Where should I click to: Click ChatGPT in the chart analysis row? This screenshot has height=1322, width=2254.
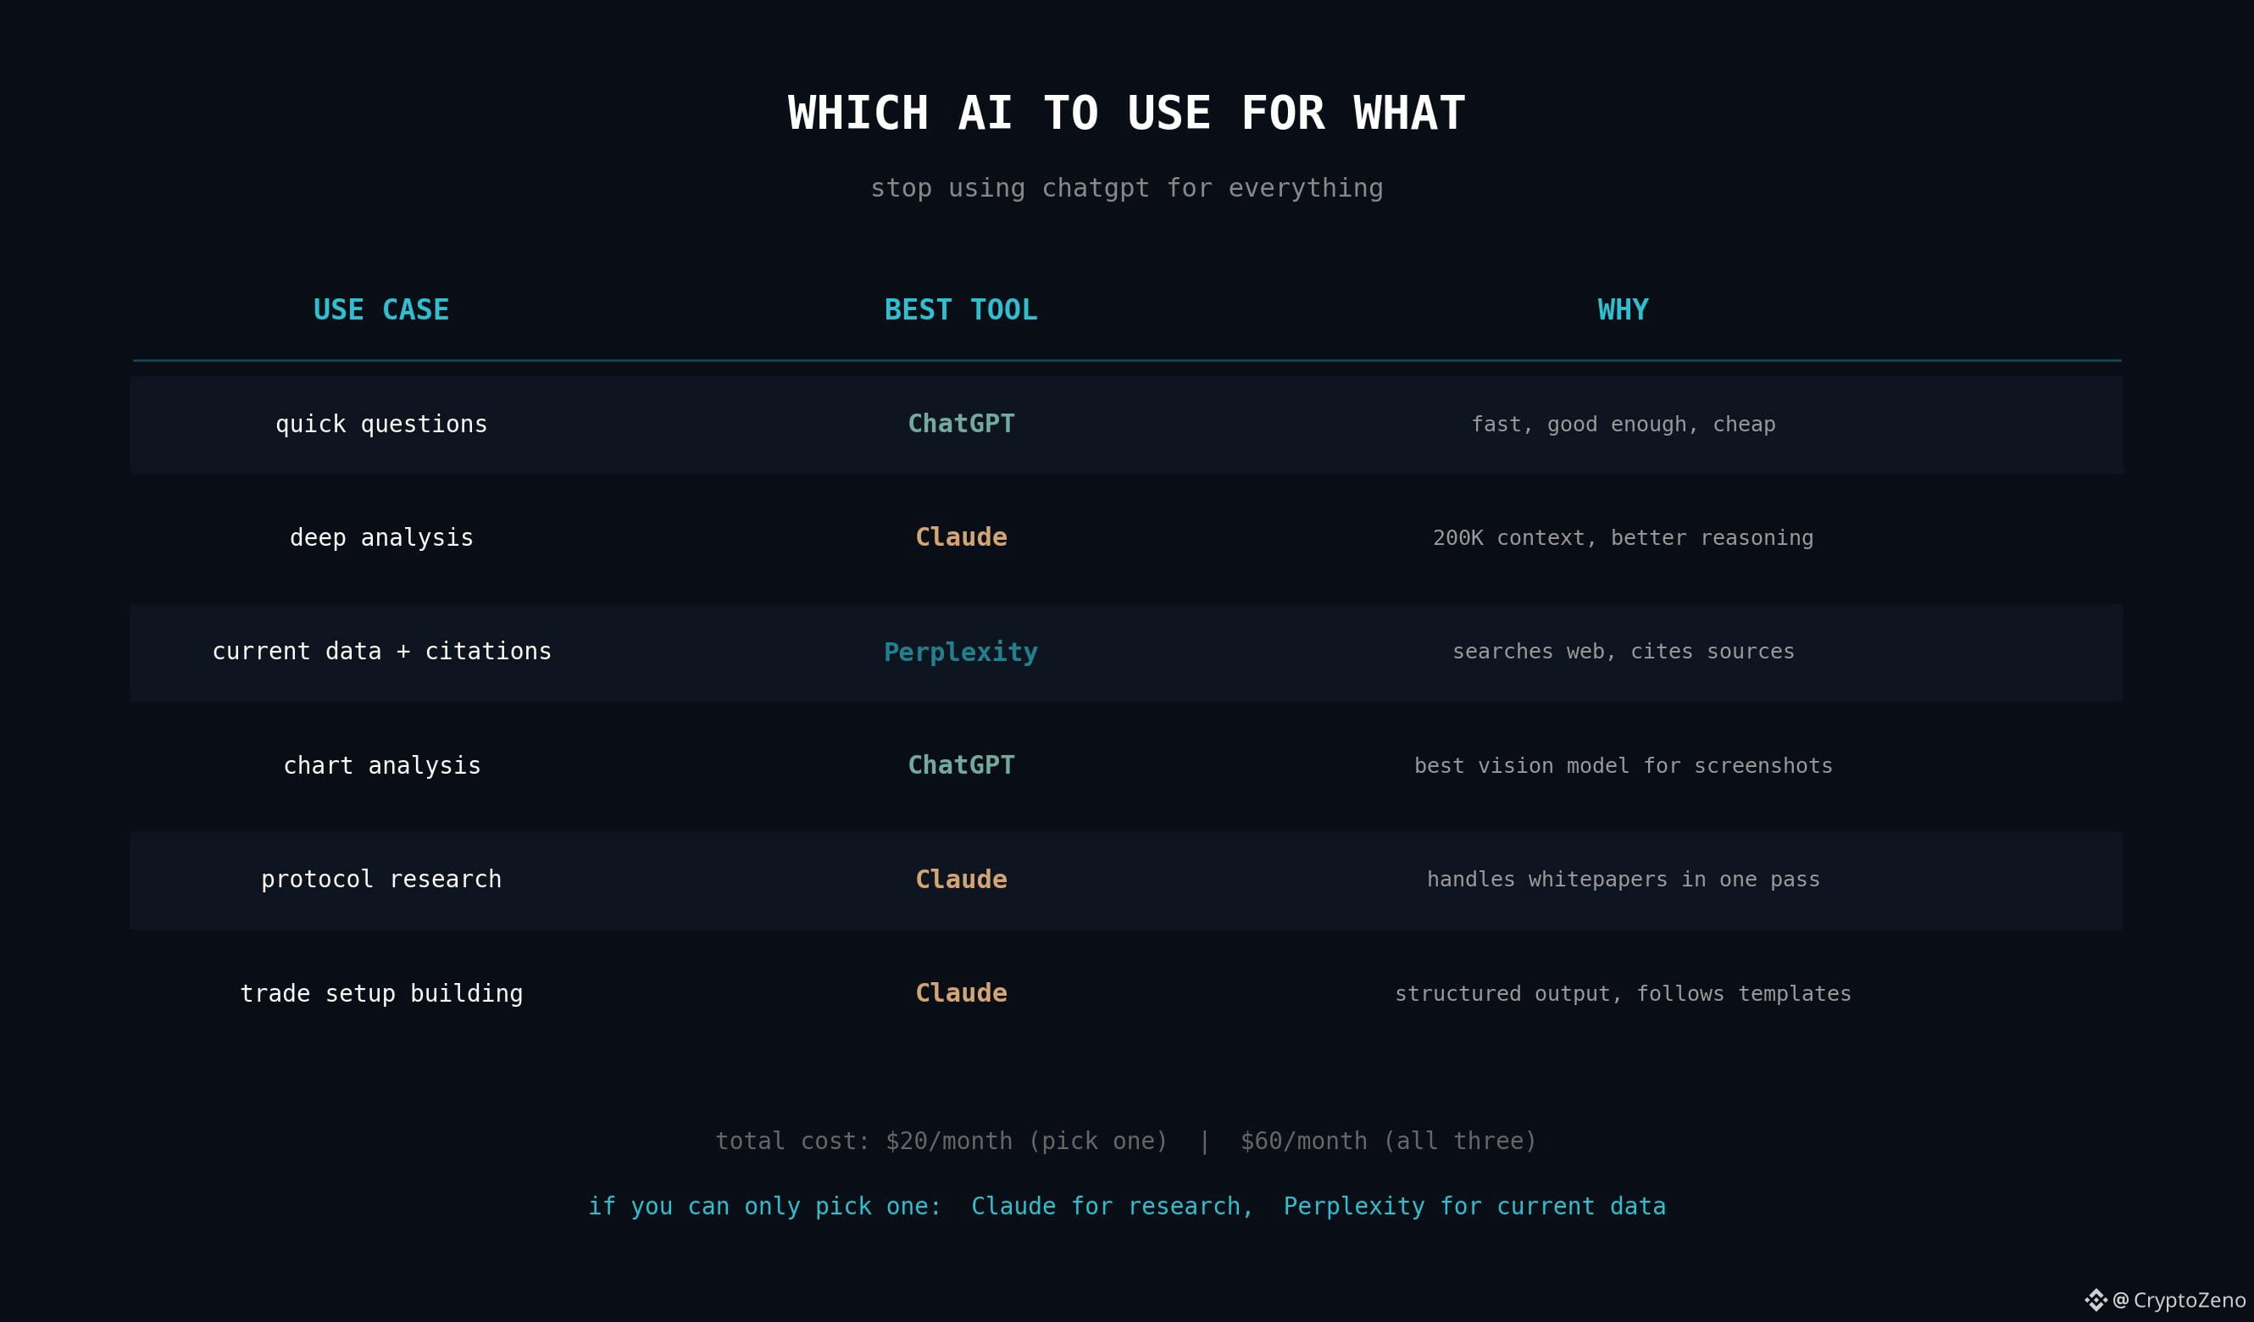click(x=961, y=765)
